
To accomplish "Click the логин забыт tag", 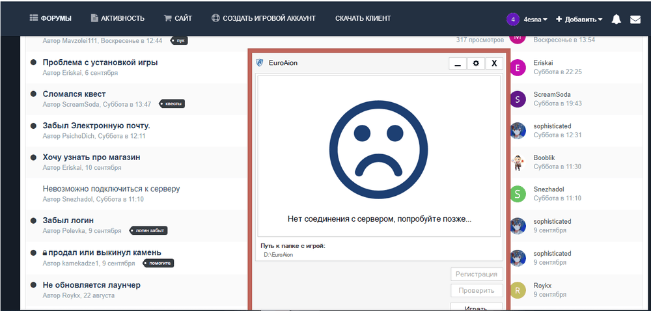I will click(149, 230).
